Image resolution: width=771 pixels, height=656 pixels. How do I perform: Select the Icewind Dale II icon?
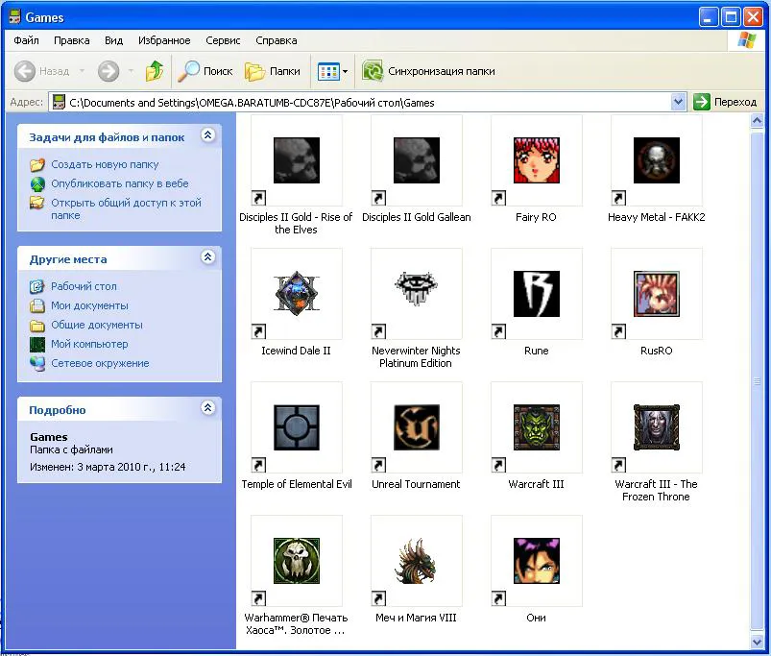tap(296, 294)
